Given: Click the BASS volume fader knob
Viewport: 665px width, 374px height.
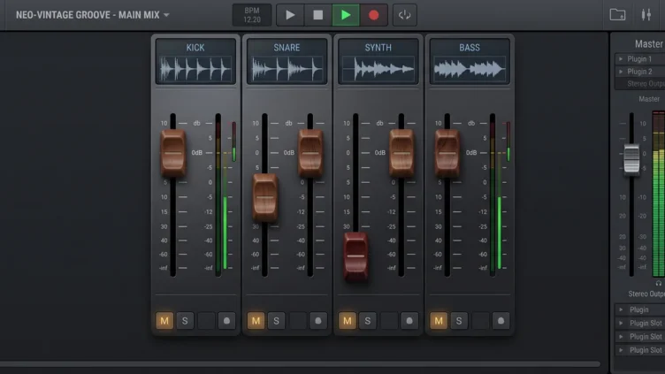Looking at the screenshot, I should (447, 154).
